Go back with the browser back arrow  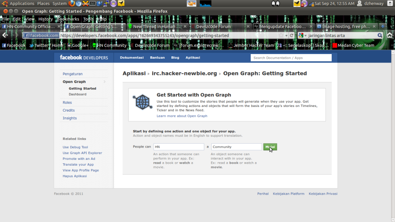pos(5,35)
